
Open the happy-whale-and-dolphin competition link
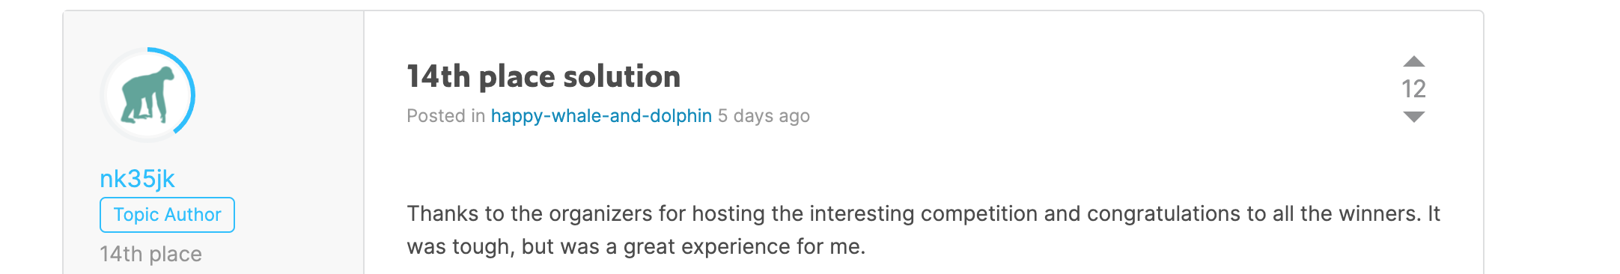pos(601,116)
